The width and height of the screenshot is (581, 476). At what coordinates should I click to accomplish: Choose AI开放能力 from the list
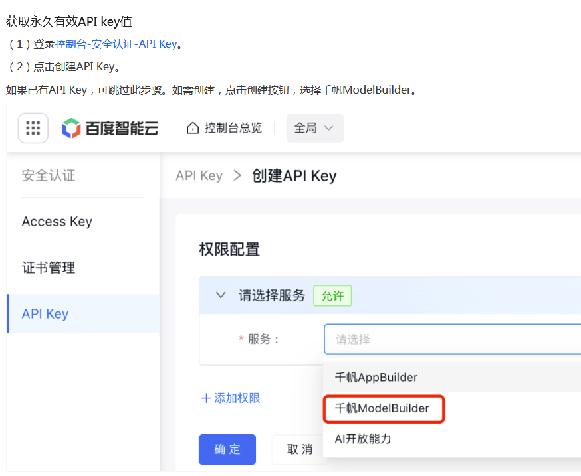pos(452,439)
